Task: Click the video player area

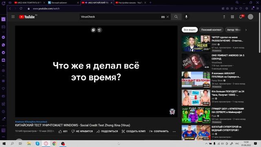Action: click(96, 71)
